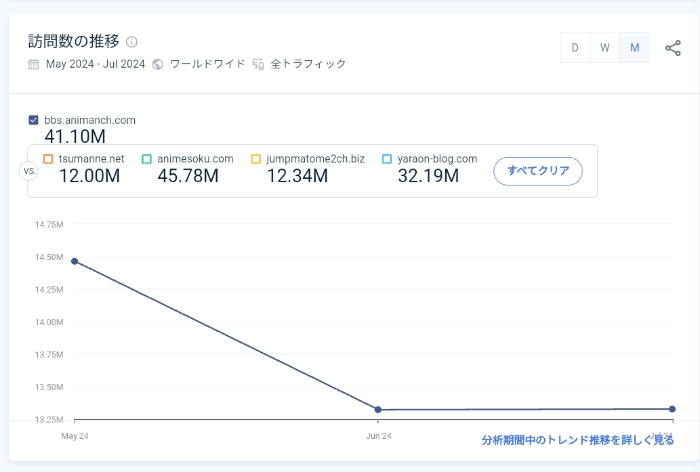This screenshot has height=472, width=700.
Task: Open the info tooltip beside 訪問数の推移
Action: pyautogui.click(x=132, y=42)
